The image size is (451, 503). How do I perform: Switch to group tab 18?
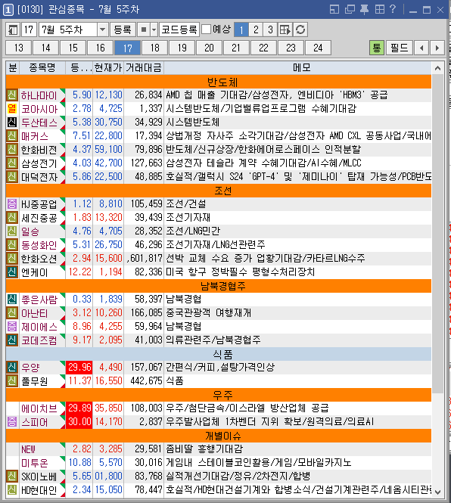click(154, 48)
